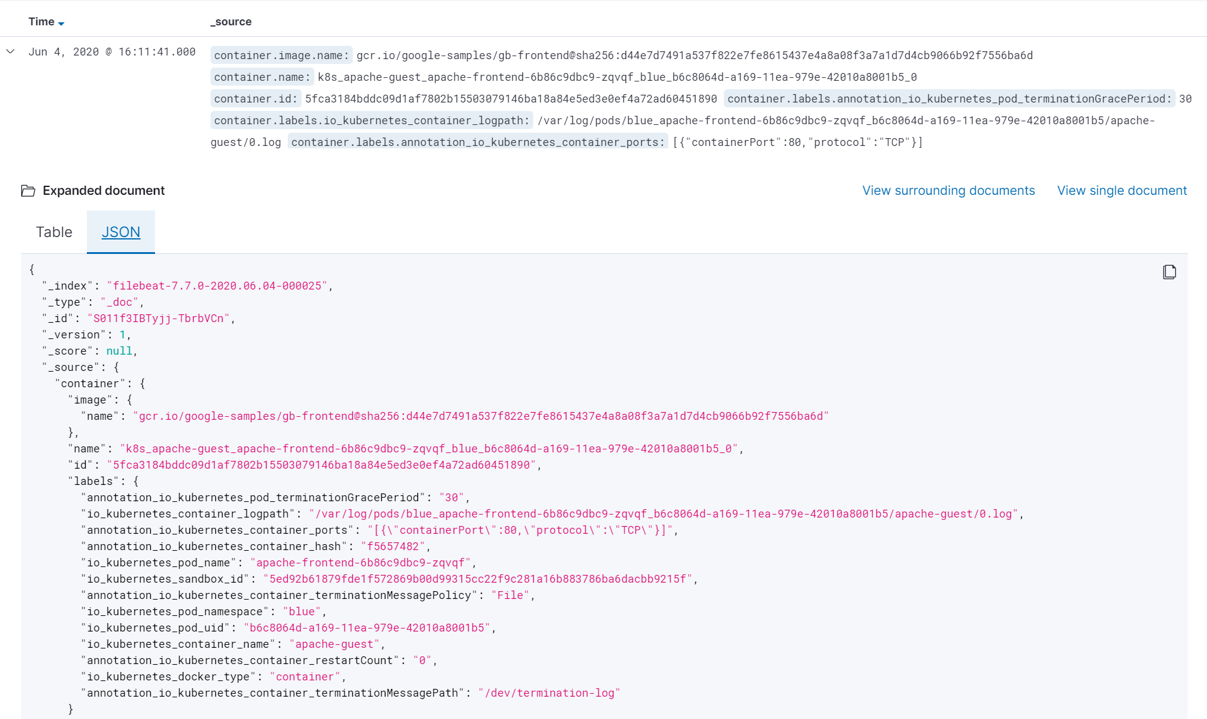
Task: Select the container id value in JSON
Action: [322, 465]
